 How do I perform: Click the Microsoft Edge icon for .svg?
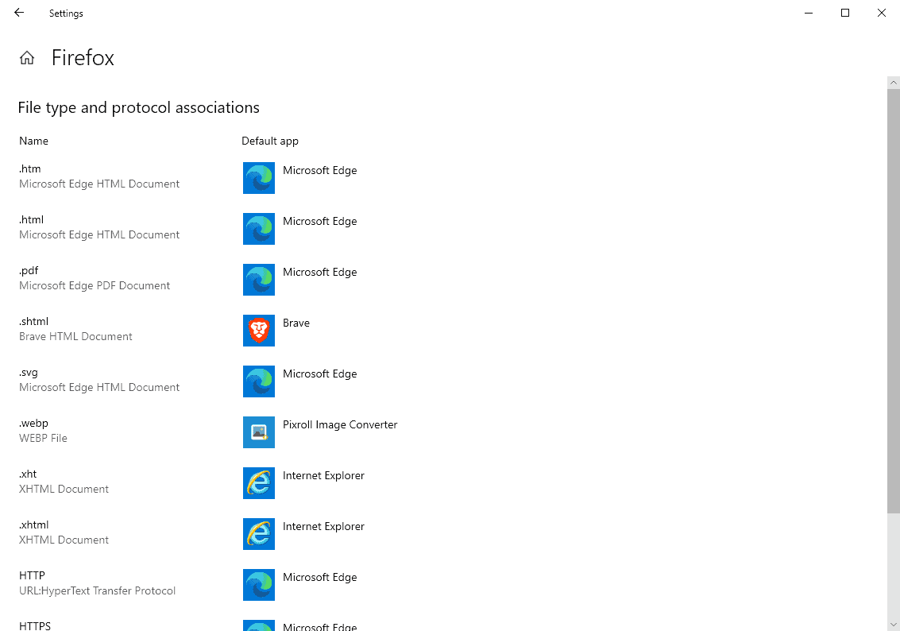pyautogui.click(x=259, y=381)
